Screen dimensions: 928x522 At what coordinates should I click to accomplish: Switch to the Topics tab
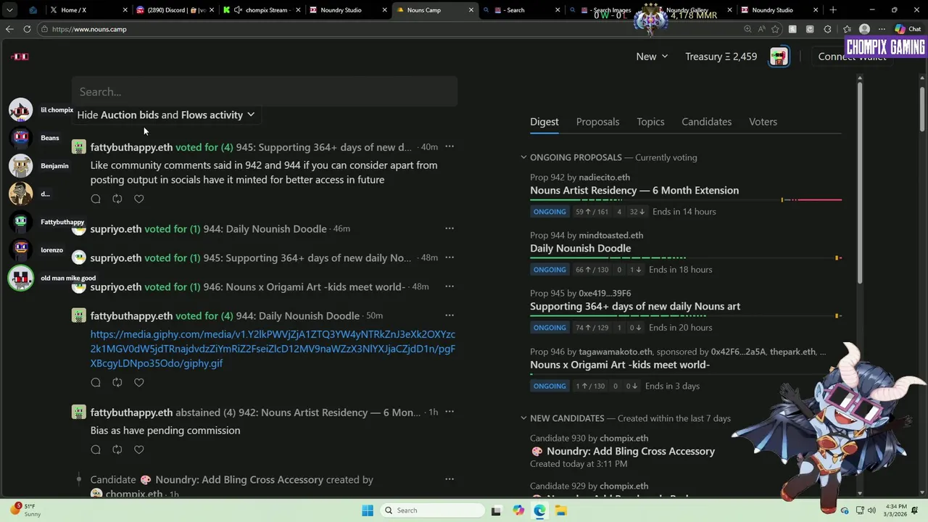(650, 122)
